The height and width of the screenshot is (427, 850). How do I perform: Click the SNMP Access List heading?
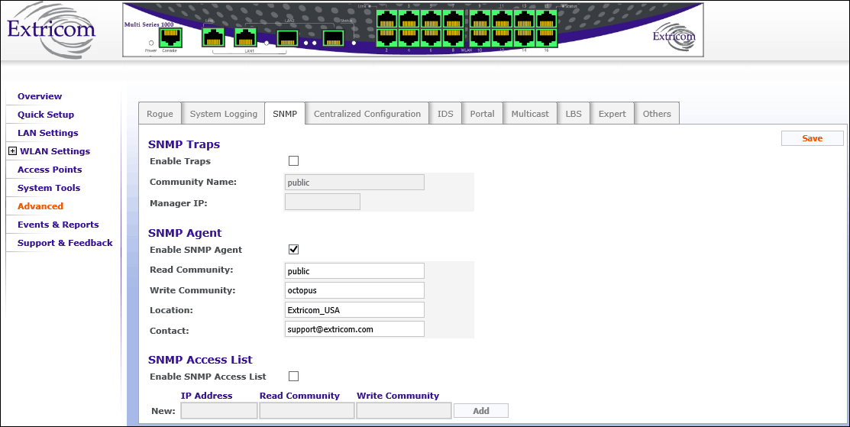point(201,360)
